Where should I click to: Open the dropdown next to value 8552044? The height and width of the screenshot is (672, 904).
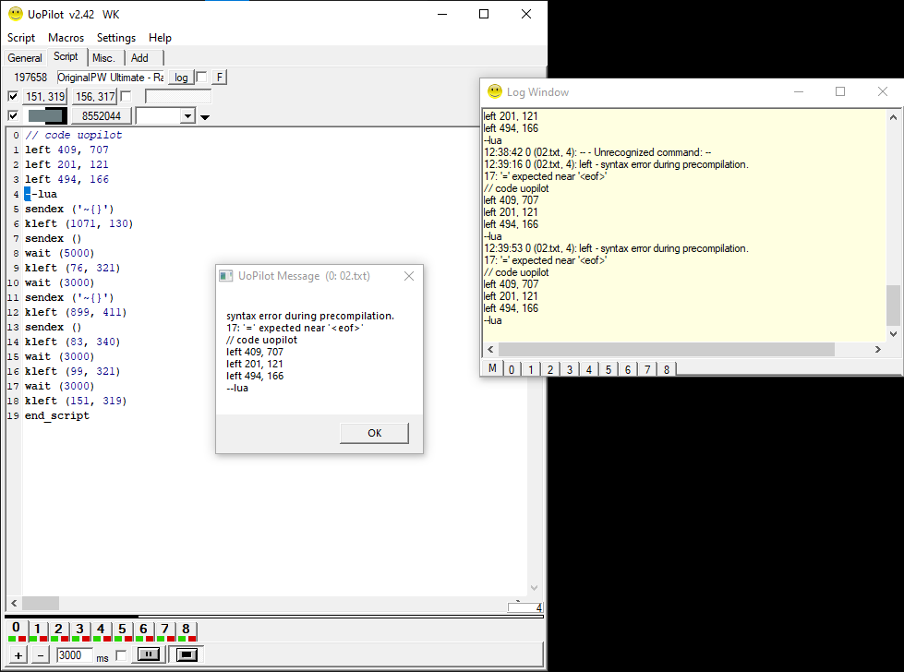click(x=187, y=115)
